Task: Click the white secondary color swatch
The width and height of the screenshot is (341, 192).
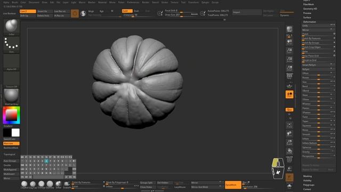Action: click(15, 133)
